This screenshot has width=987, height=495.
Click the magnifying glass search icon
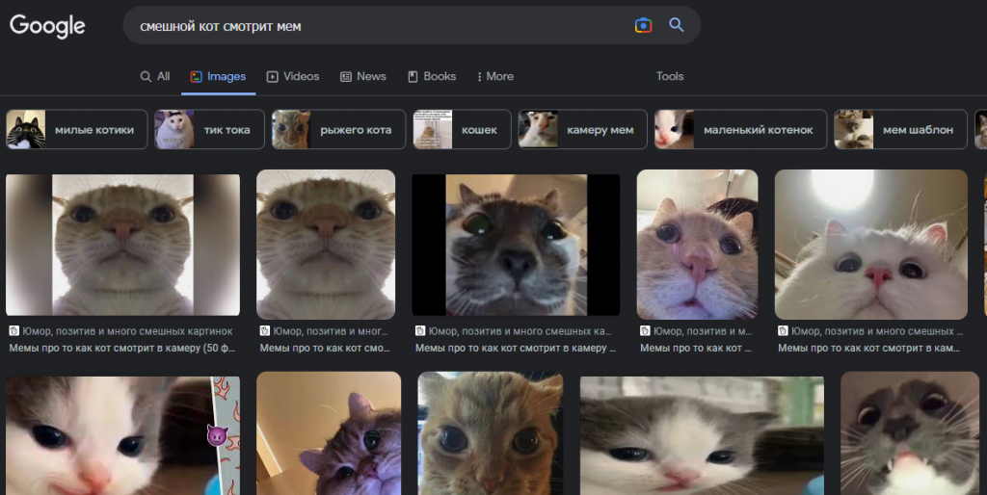click(677, 26)
